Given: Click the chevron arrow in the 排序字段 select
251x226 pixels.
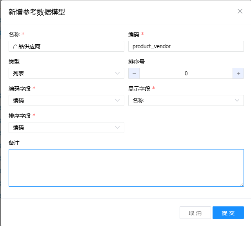Looking at the screenshot, I should [118, 128].
